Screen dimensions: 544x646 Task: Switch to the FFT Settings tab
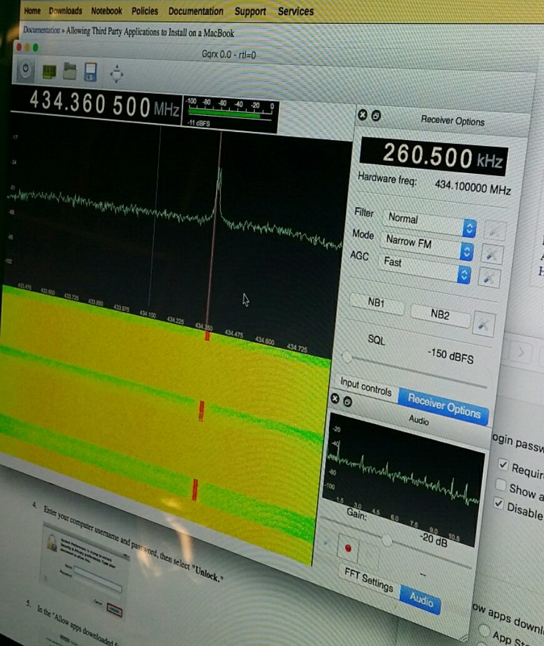(x=368, y=579)
